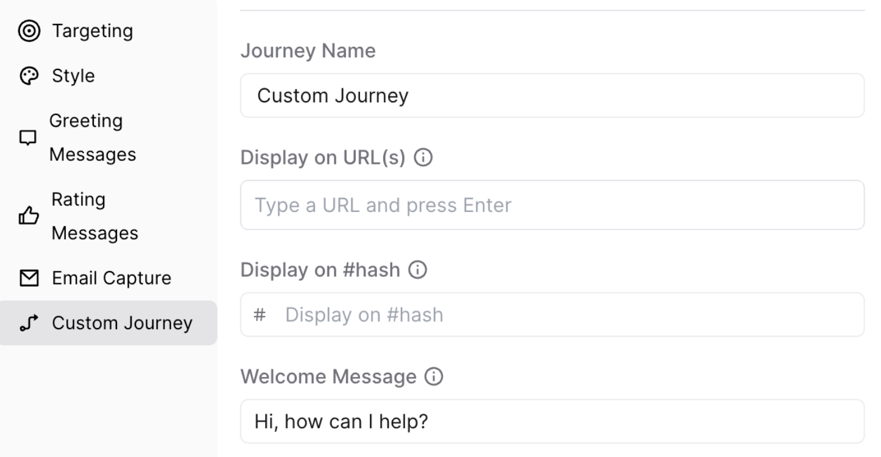The image size is (881, 457).
Task: Click the Email Capture envelope icon
Action: point(28,278)
